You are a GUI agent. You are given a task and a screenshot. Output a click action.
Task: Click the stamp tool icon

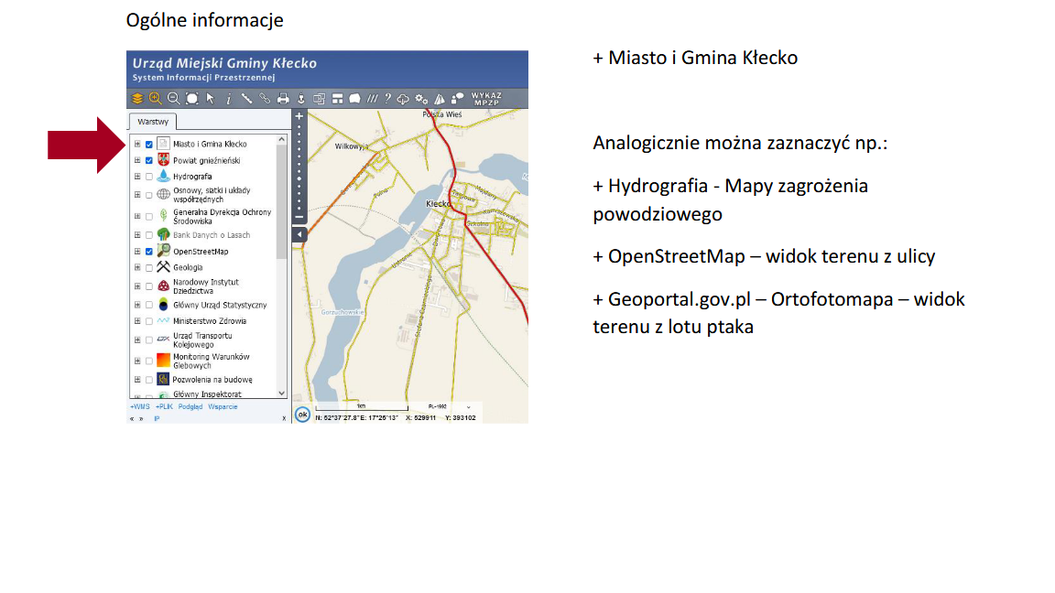click(x=300, y=99)
